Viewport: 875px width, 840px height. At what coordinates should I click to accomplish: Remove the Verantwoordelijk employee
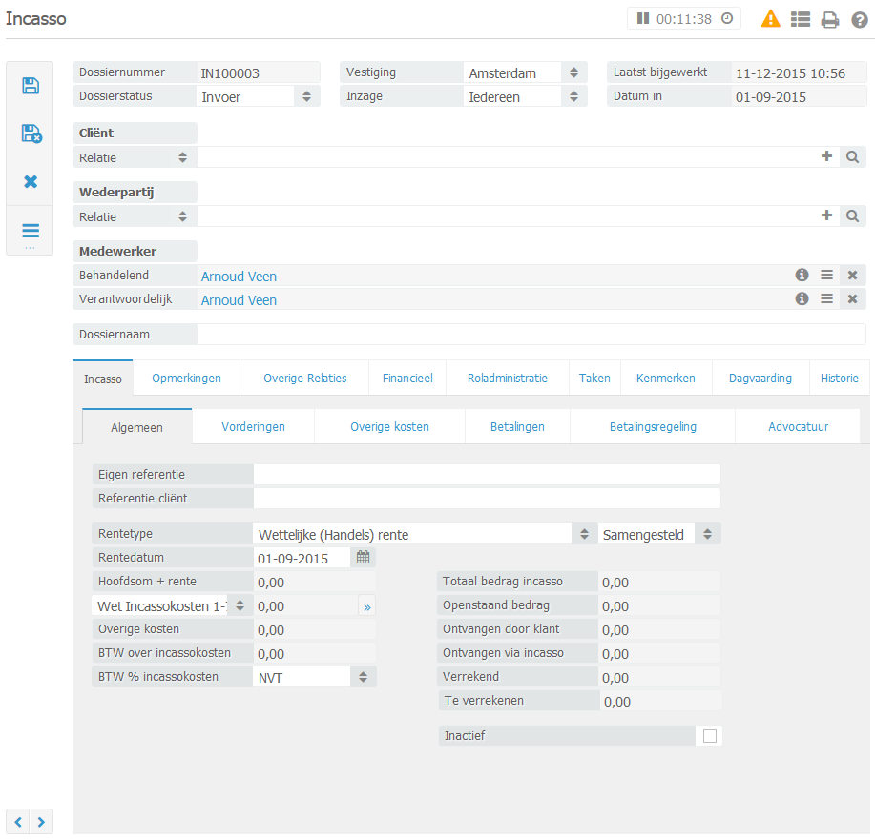[853, 299]
